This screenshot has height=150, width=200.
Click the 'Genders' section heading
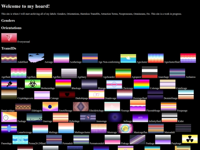point(8,20)
